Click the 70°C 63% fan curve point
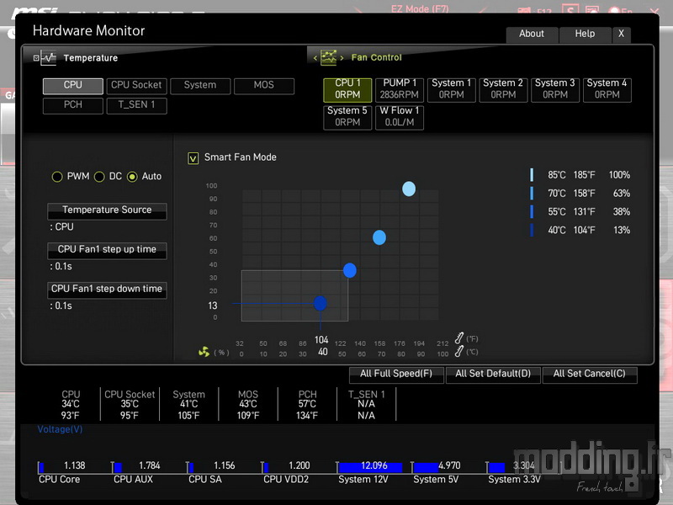 [x=379, y=237]
